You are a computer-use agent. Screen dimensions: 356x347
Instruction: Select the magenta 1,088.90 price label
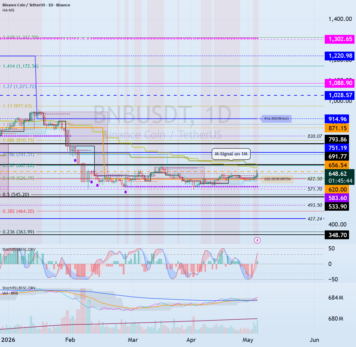(x=340, y=83)
